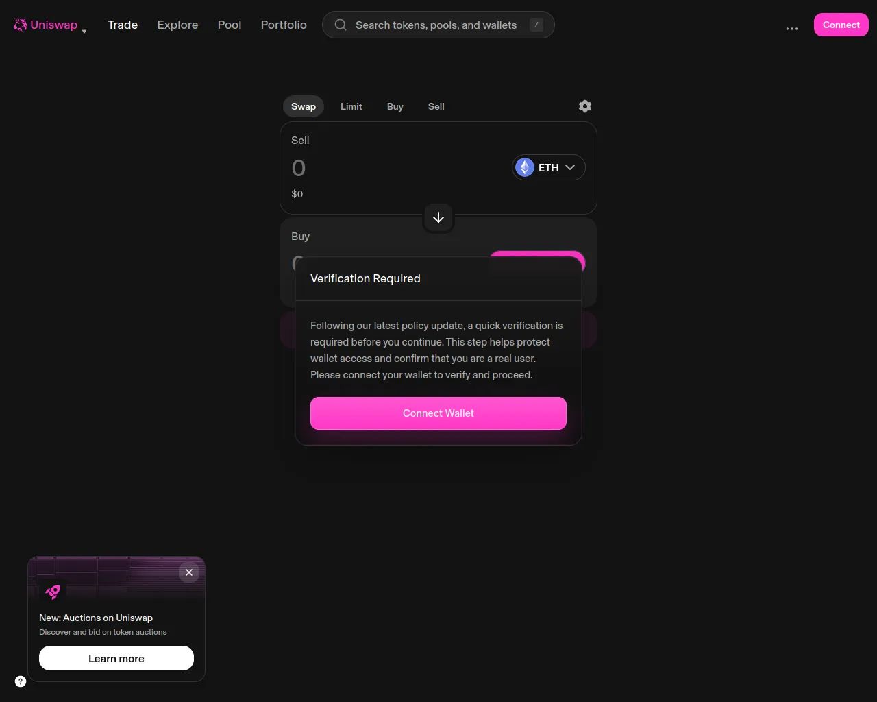Viewport: 877px width, 702px height.
Task: Open the three-dots more menu
Action: (x=792, y=29)
